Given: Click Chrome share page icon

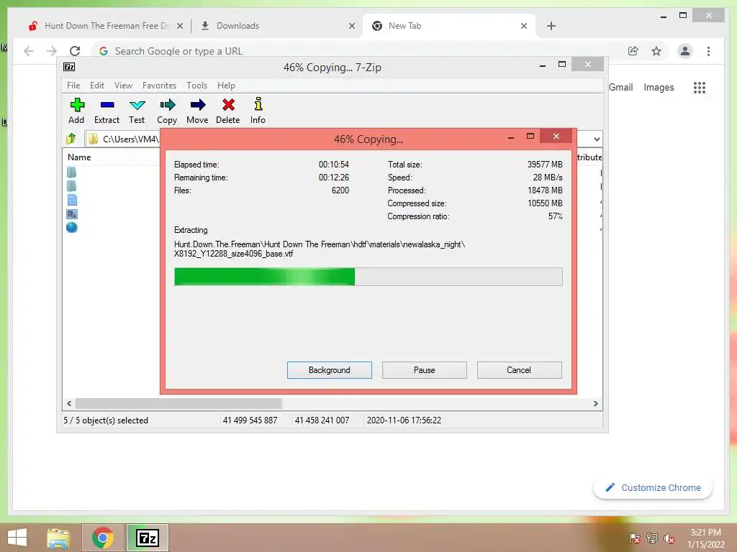Looking at the screenshot, I should pyautogui.click(x=633, y=51).
